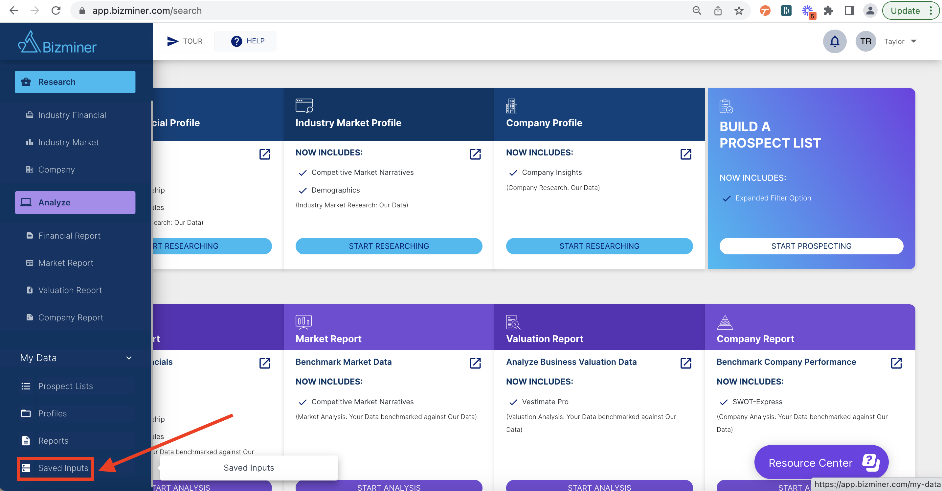Click the notification bell icon
Image resolution: width=942 pixels, height=491 pixels.
(835, 41)
